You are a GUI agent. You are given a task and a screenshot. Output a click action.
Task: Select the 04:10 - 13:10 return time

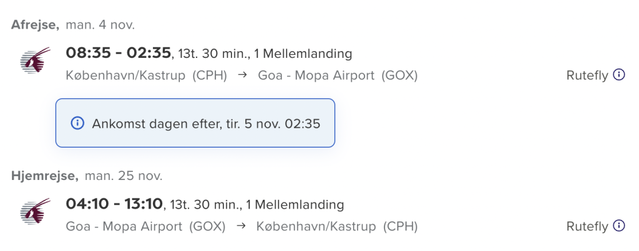(114, 204)
